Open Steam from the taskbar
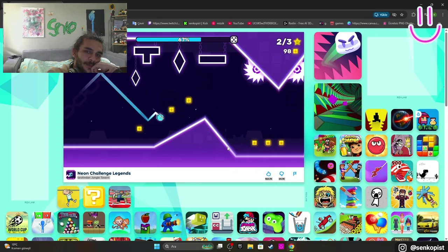Viewport: 448px width, 252px height. [x=271, y=246]
